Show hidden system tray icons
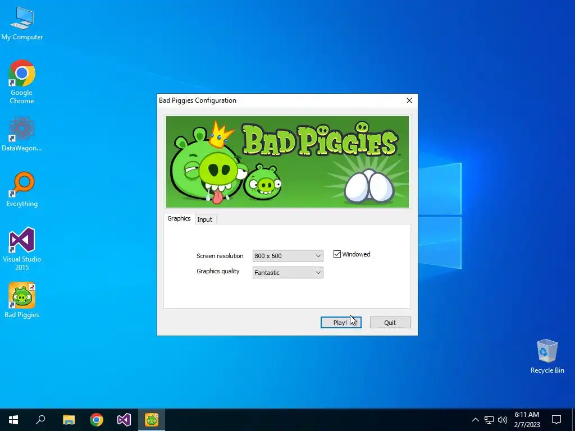575x431 pixels. point(475,420)
